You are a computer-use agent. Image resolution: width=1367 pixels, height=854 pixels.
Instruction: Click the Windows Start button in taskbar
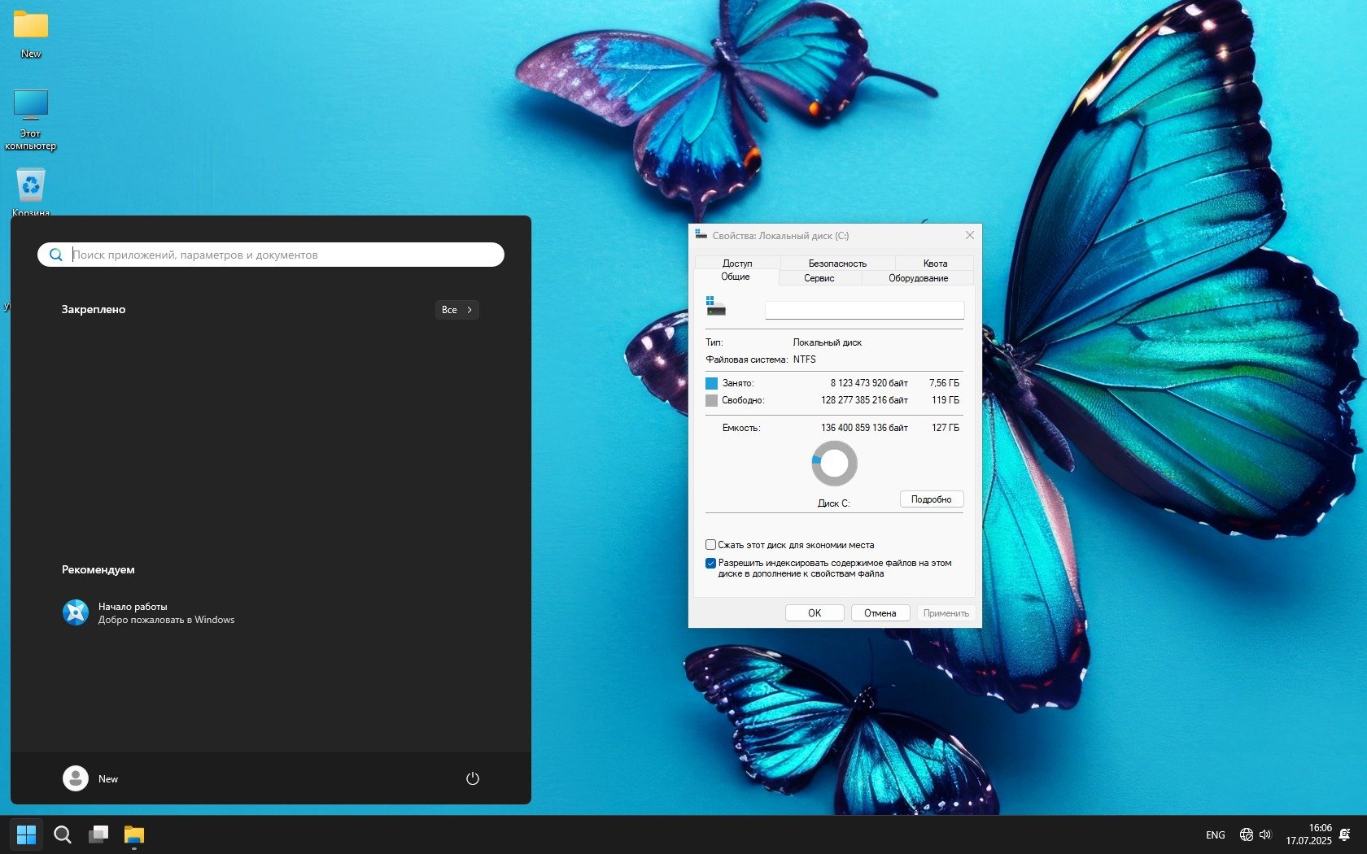point(26,834)
